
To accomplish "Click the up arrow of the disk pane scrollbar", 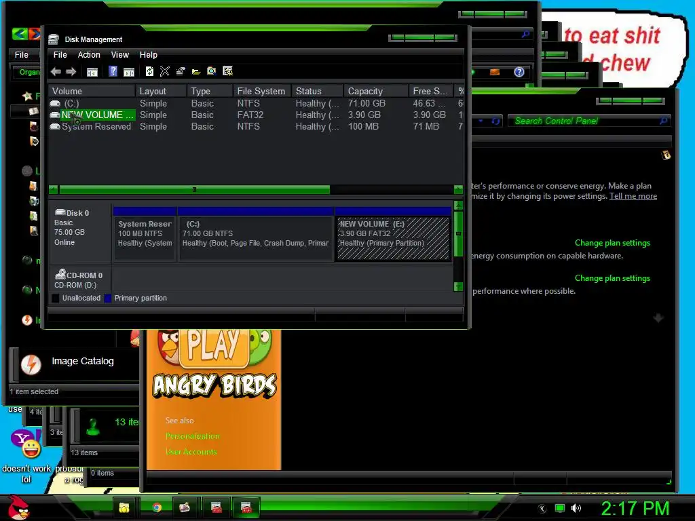I will coord(458,205).
